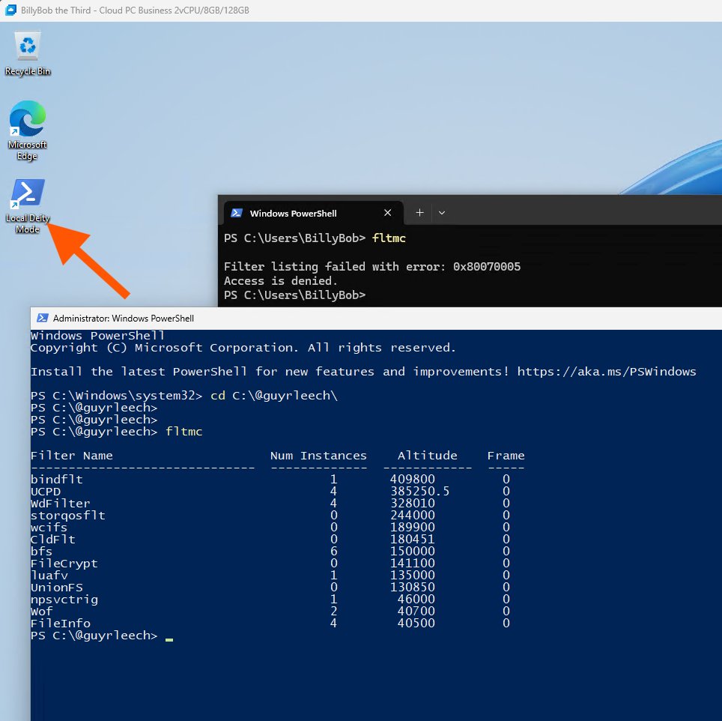Click PowerShell icon in Windows PowerShell tab
This screenshot has width=722, height=721.
tap(237, 213)
